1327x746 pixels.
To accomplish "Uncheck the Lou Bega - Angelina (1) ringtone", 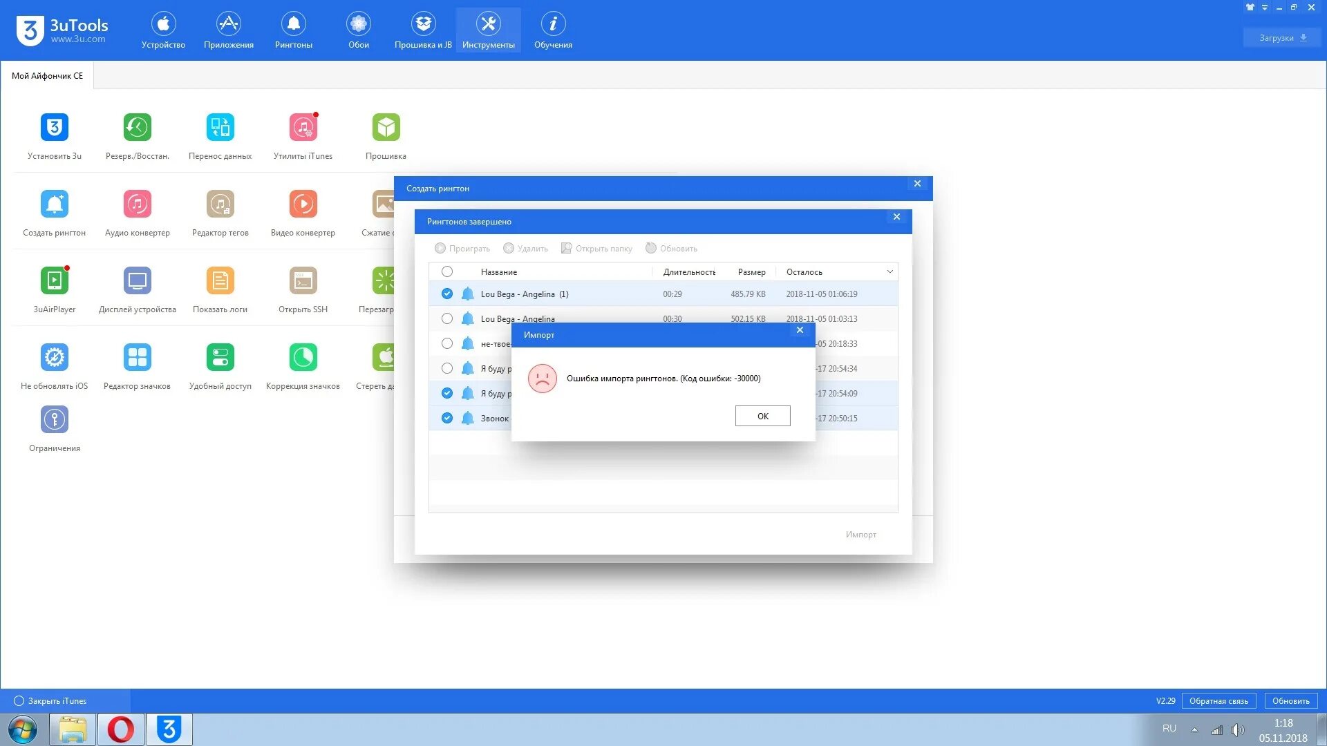I will [x=447, y=294].
